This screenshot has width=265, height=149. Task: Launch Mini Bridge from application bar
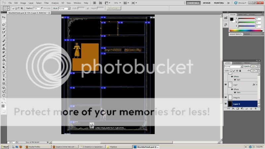click(x=100, y=3)
